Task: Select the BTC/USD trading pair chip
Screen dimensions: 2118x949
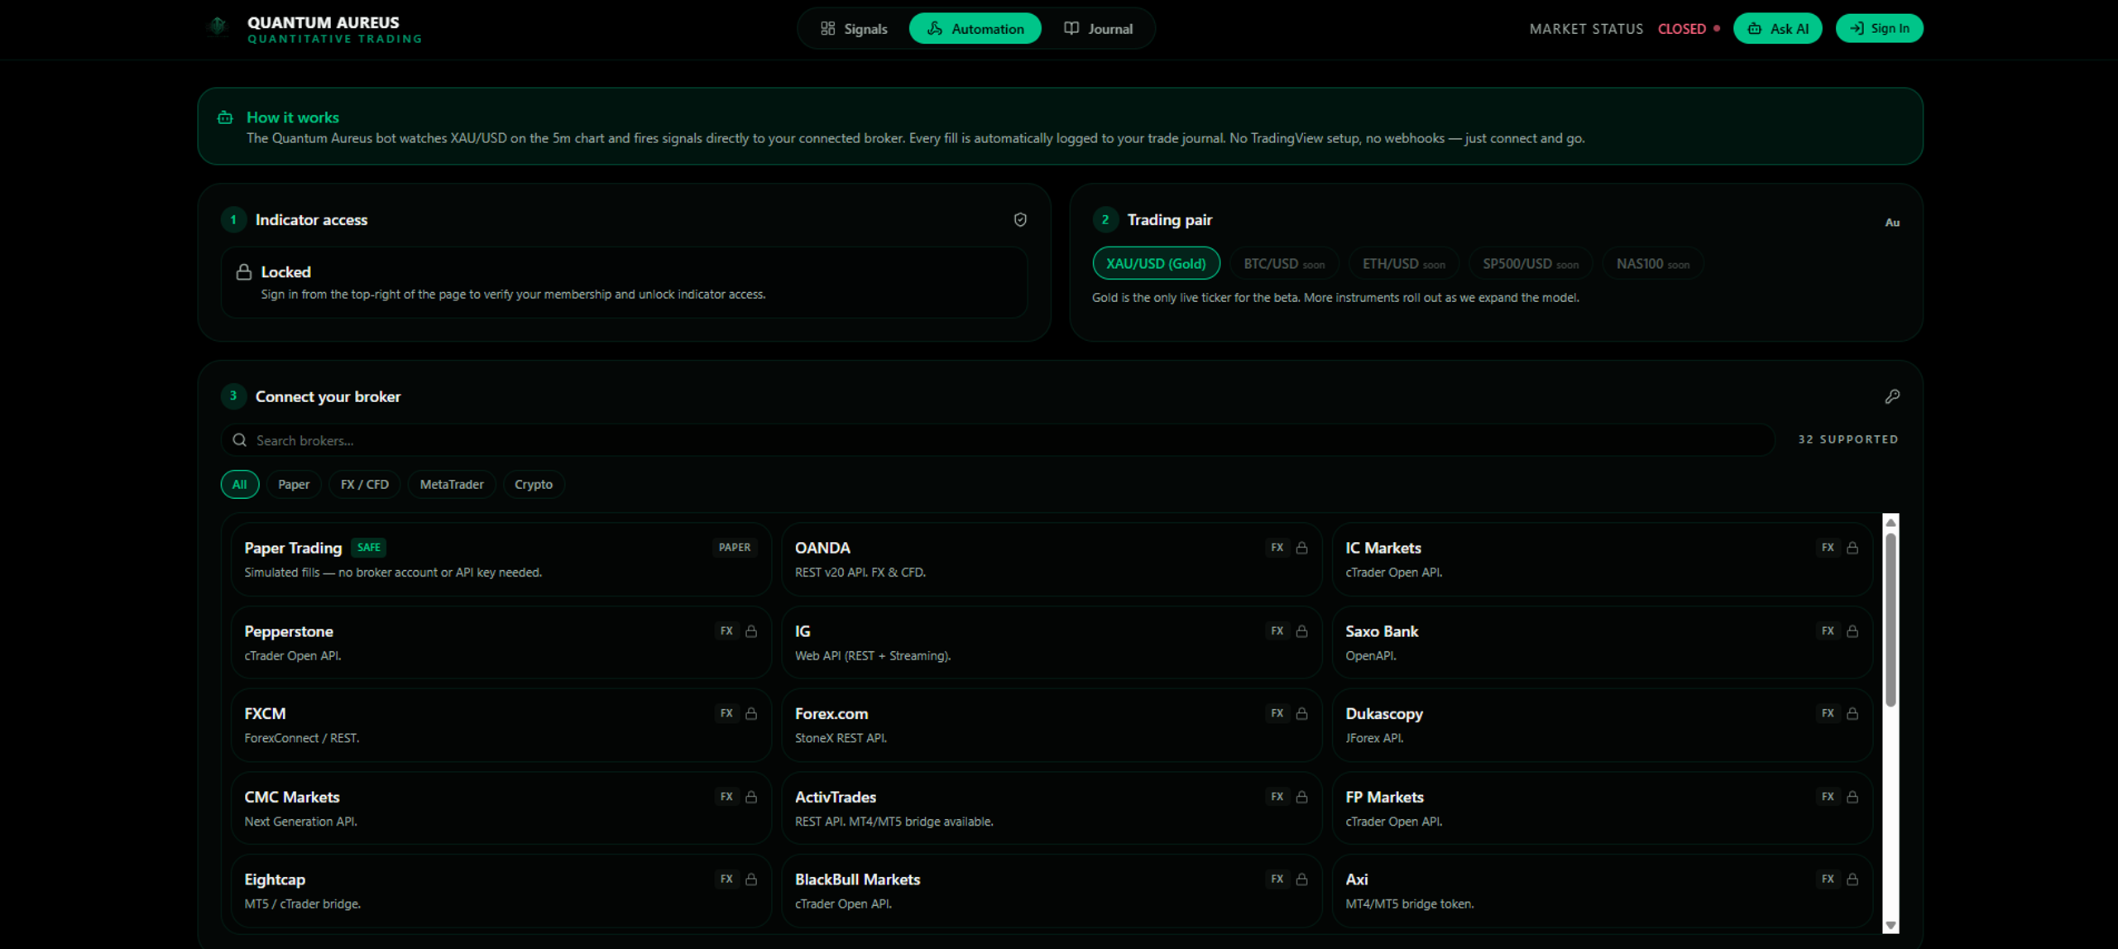Action: tap(1284, 264)
